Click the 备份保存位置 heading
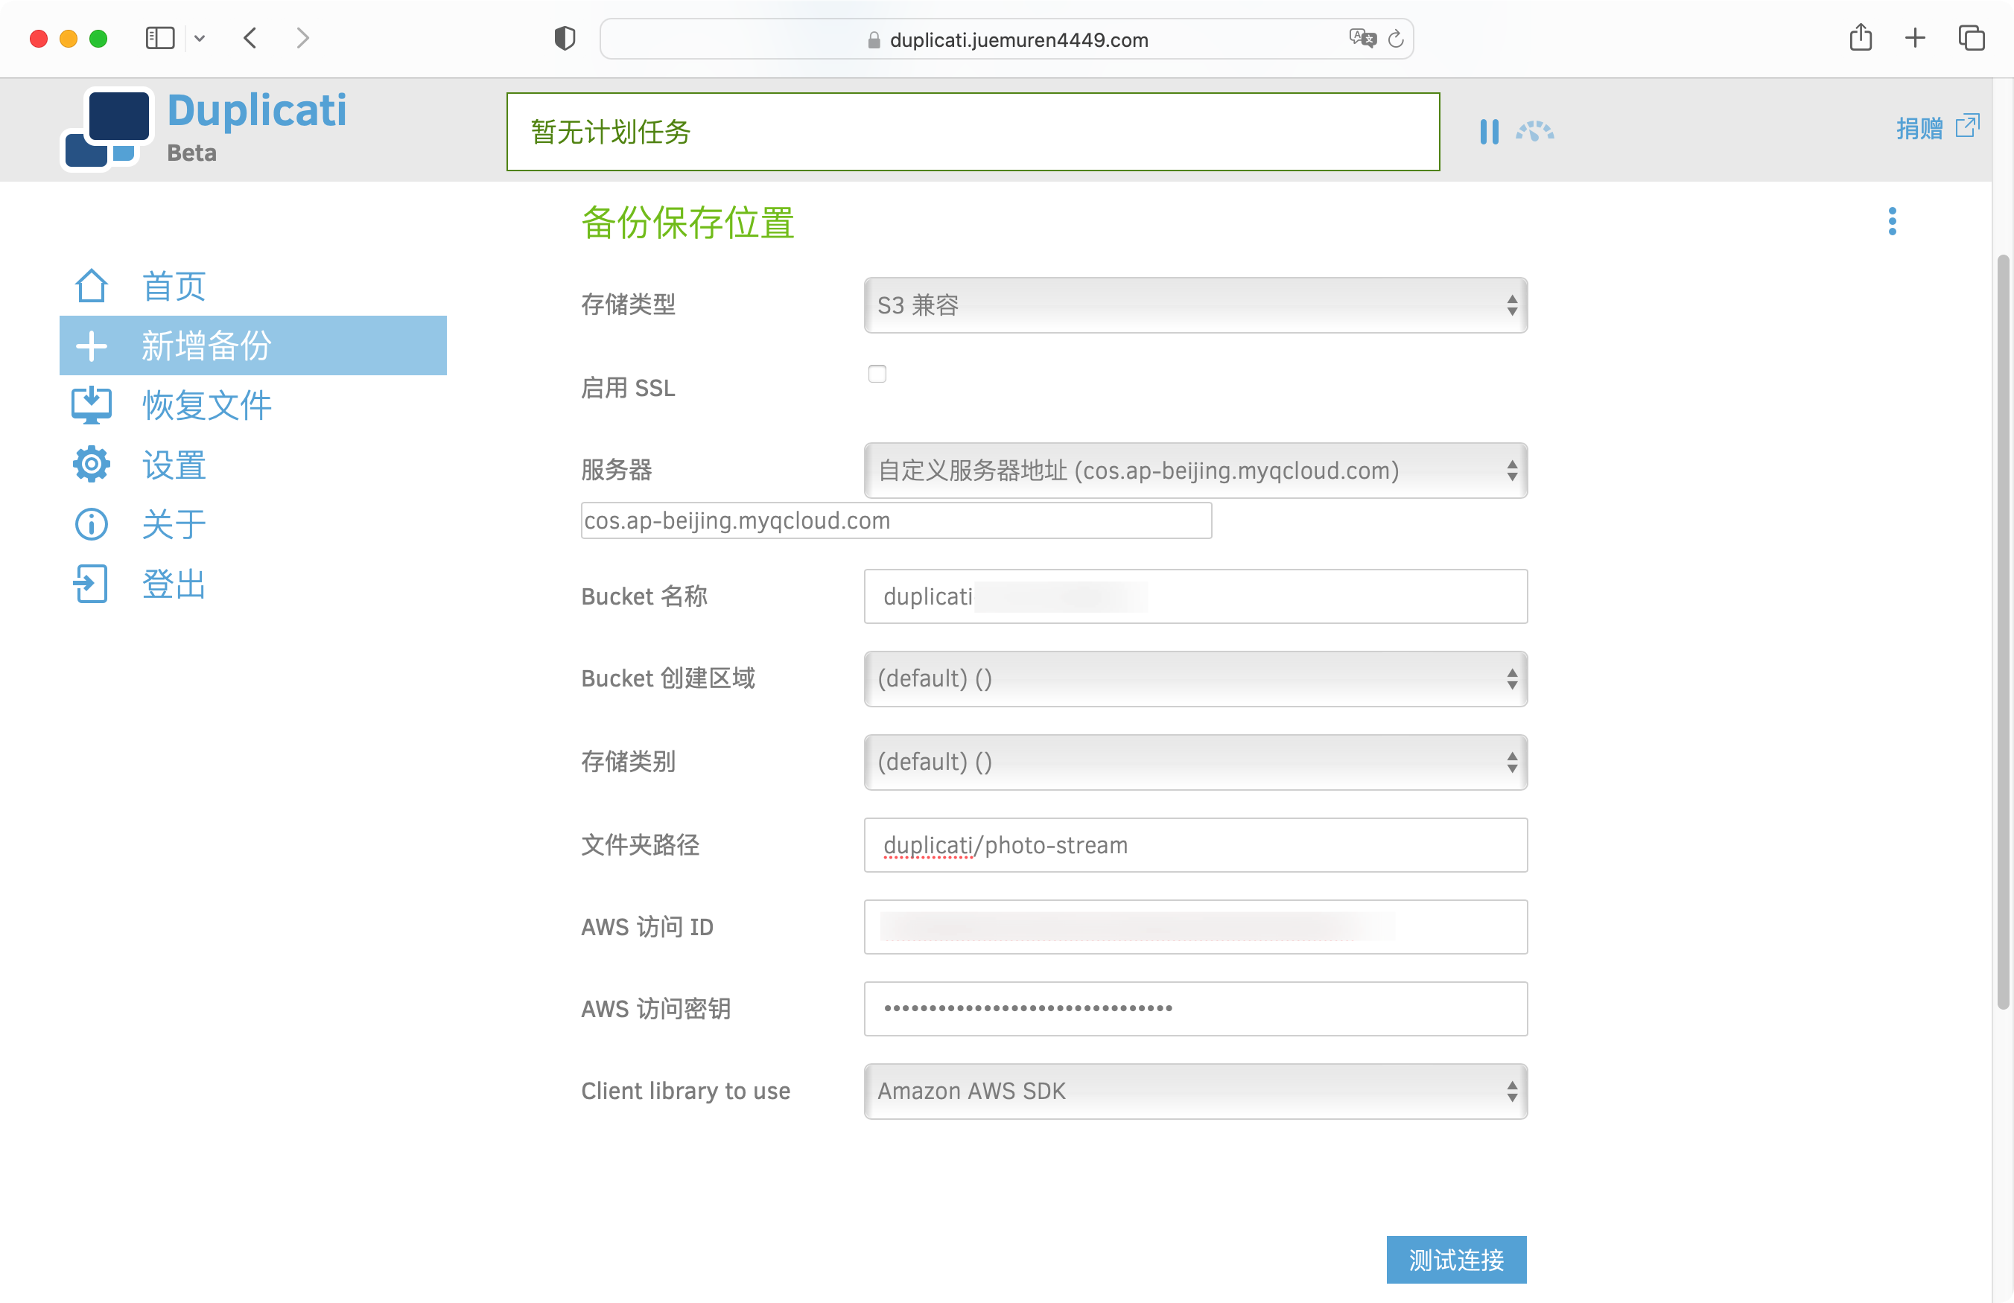This screenshot has height=1303, width=2014. [687, 223]
